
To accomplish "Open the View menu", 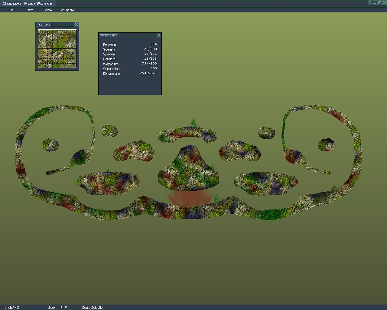I will [x=48, y=10].
